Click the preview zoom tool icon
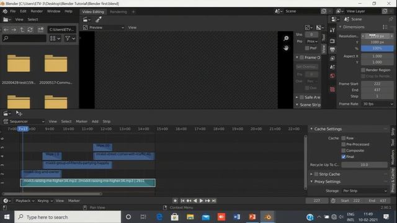397x223 pixels. click(286, 38)
